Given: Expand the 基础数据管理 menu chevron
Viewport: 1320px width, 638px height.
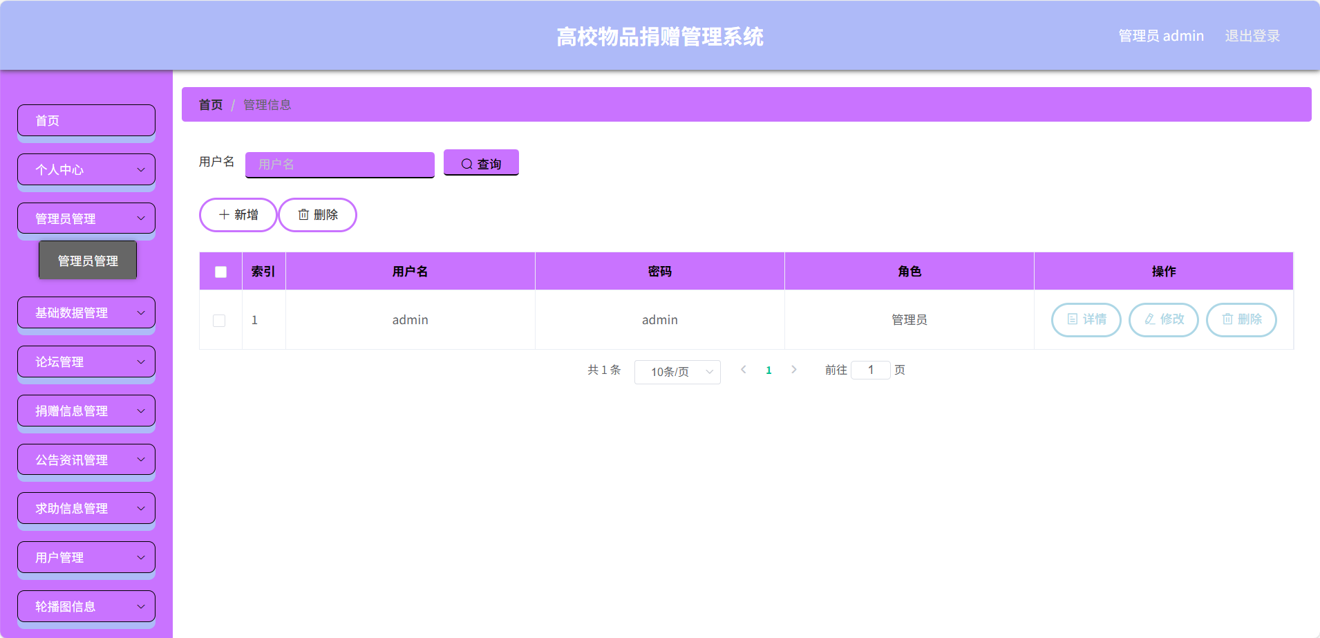Looking at the screenshot, I should tap(141, 312).
